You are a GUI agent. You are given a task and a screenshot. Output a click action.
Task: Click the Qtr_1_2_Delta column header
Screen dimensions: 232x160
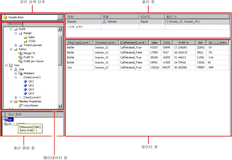(x=217, y=43)
